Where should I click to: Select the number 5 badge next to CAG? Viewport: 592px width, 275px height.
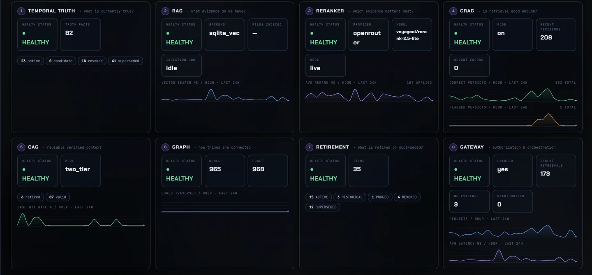pyautogui.click(x=21, y=147)
